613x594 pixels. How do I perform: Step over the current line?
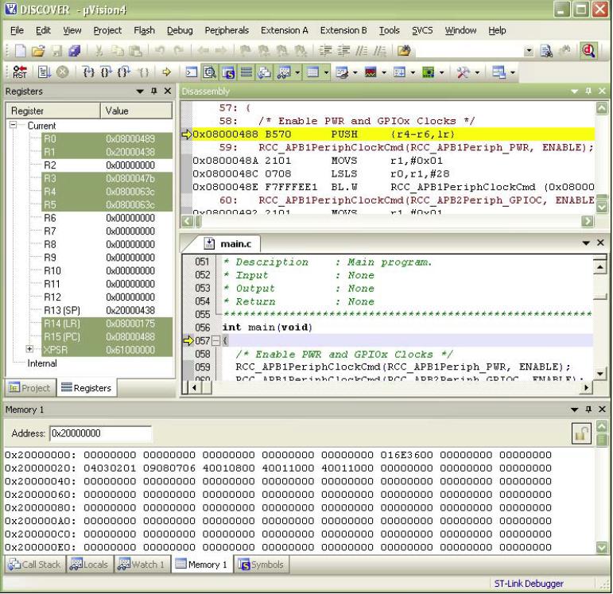click(107, 72)
